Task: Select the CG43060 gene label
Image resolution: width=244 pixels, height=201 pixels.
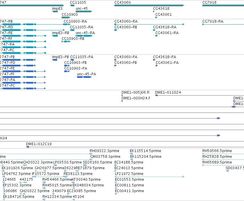Action: click(122, 3)
